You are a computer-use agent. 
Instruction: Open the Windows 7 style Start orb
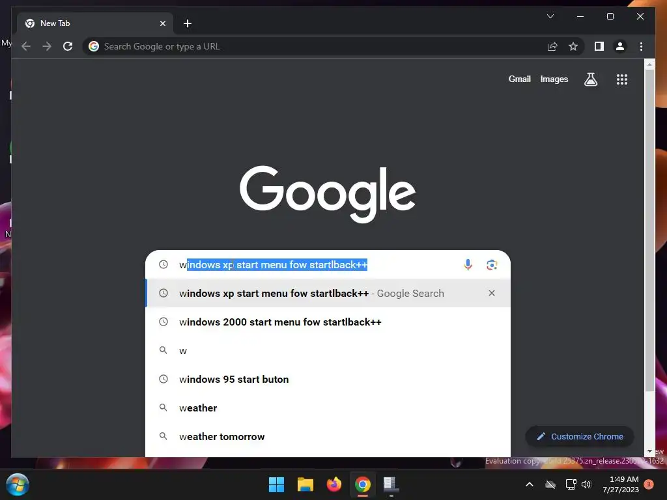click(x=18, y=484)
